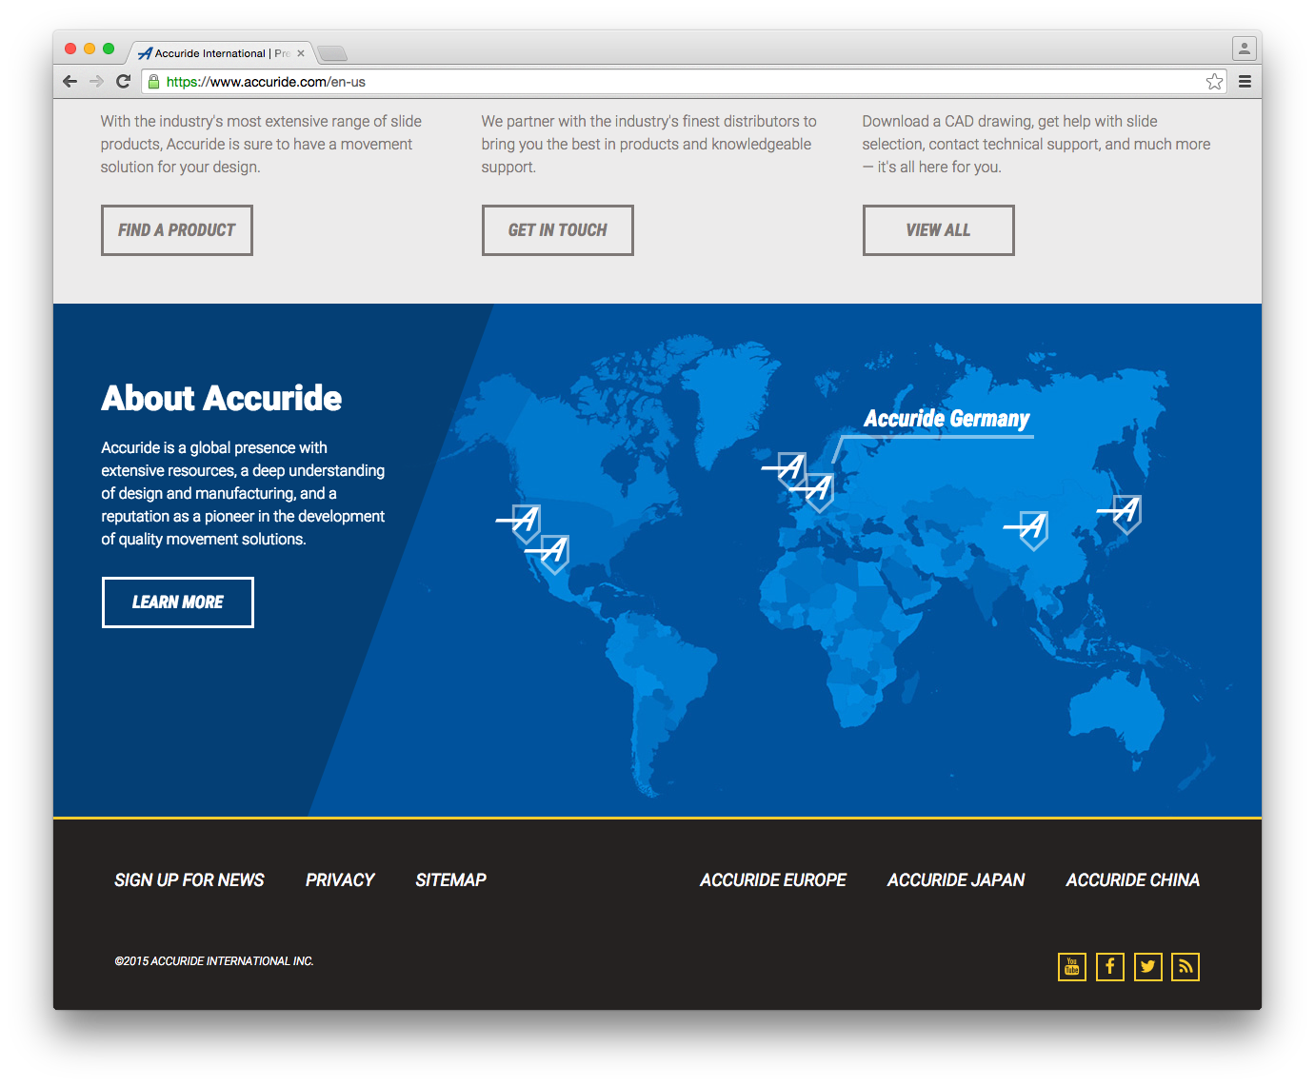Viewport: 1315px width, 1086px height.
Task: Go back using the browser back arrow
Action: (70, 82)
